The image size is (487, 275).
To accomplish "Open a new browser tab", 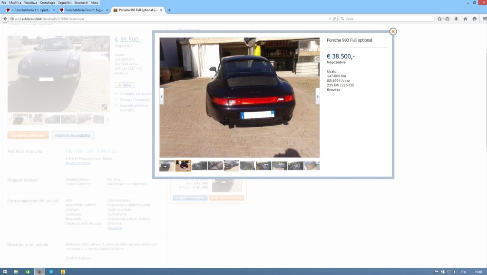I will pos(169,10).
